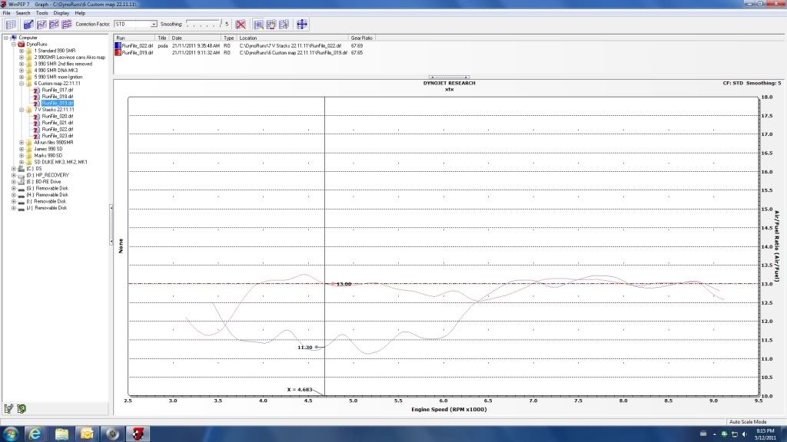Screen dimensions: 787x442
Task: Open the Tools menu
Action: [42, 13]
